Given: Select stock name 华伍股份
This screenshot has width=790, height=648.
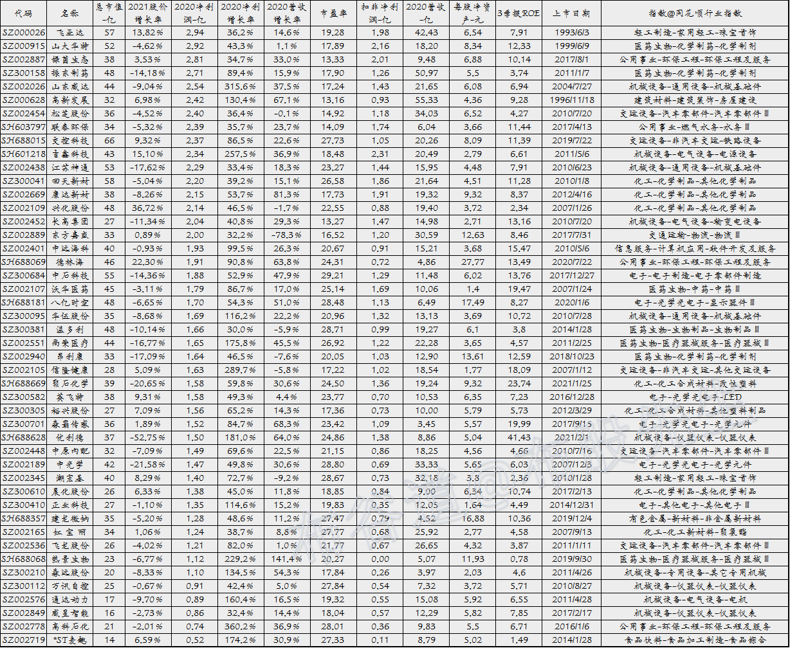Looking at the screenshot, I should [x=70, y=316].
